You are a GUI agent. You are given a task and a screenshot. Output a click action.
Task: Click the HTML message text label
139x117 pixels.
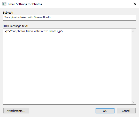[x=16, y=26]
